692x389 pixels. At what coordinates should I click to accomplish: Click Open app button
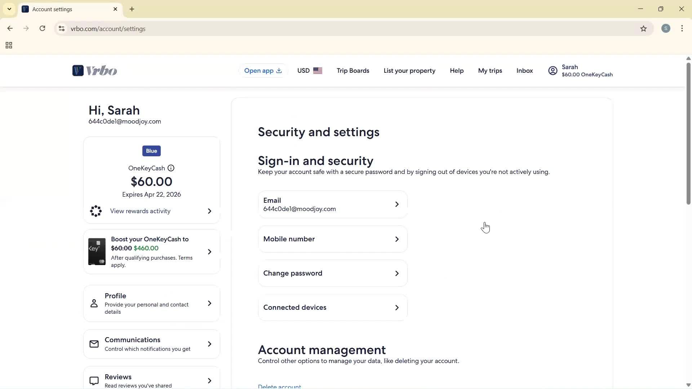click(263, 71)
